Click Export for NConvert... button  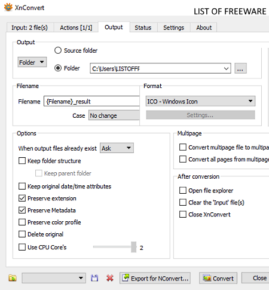(155, 278)
